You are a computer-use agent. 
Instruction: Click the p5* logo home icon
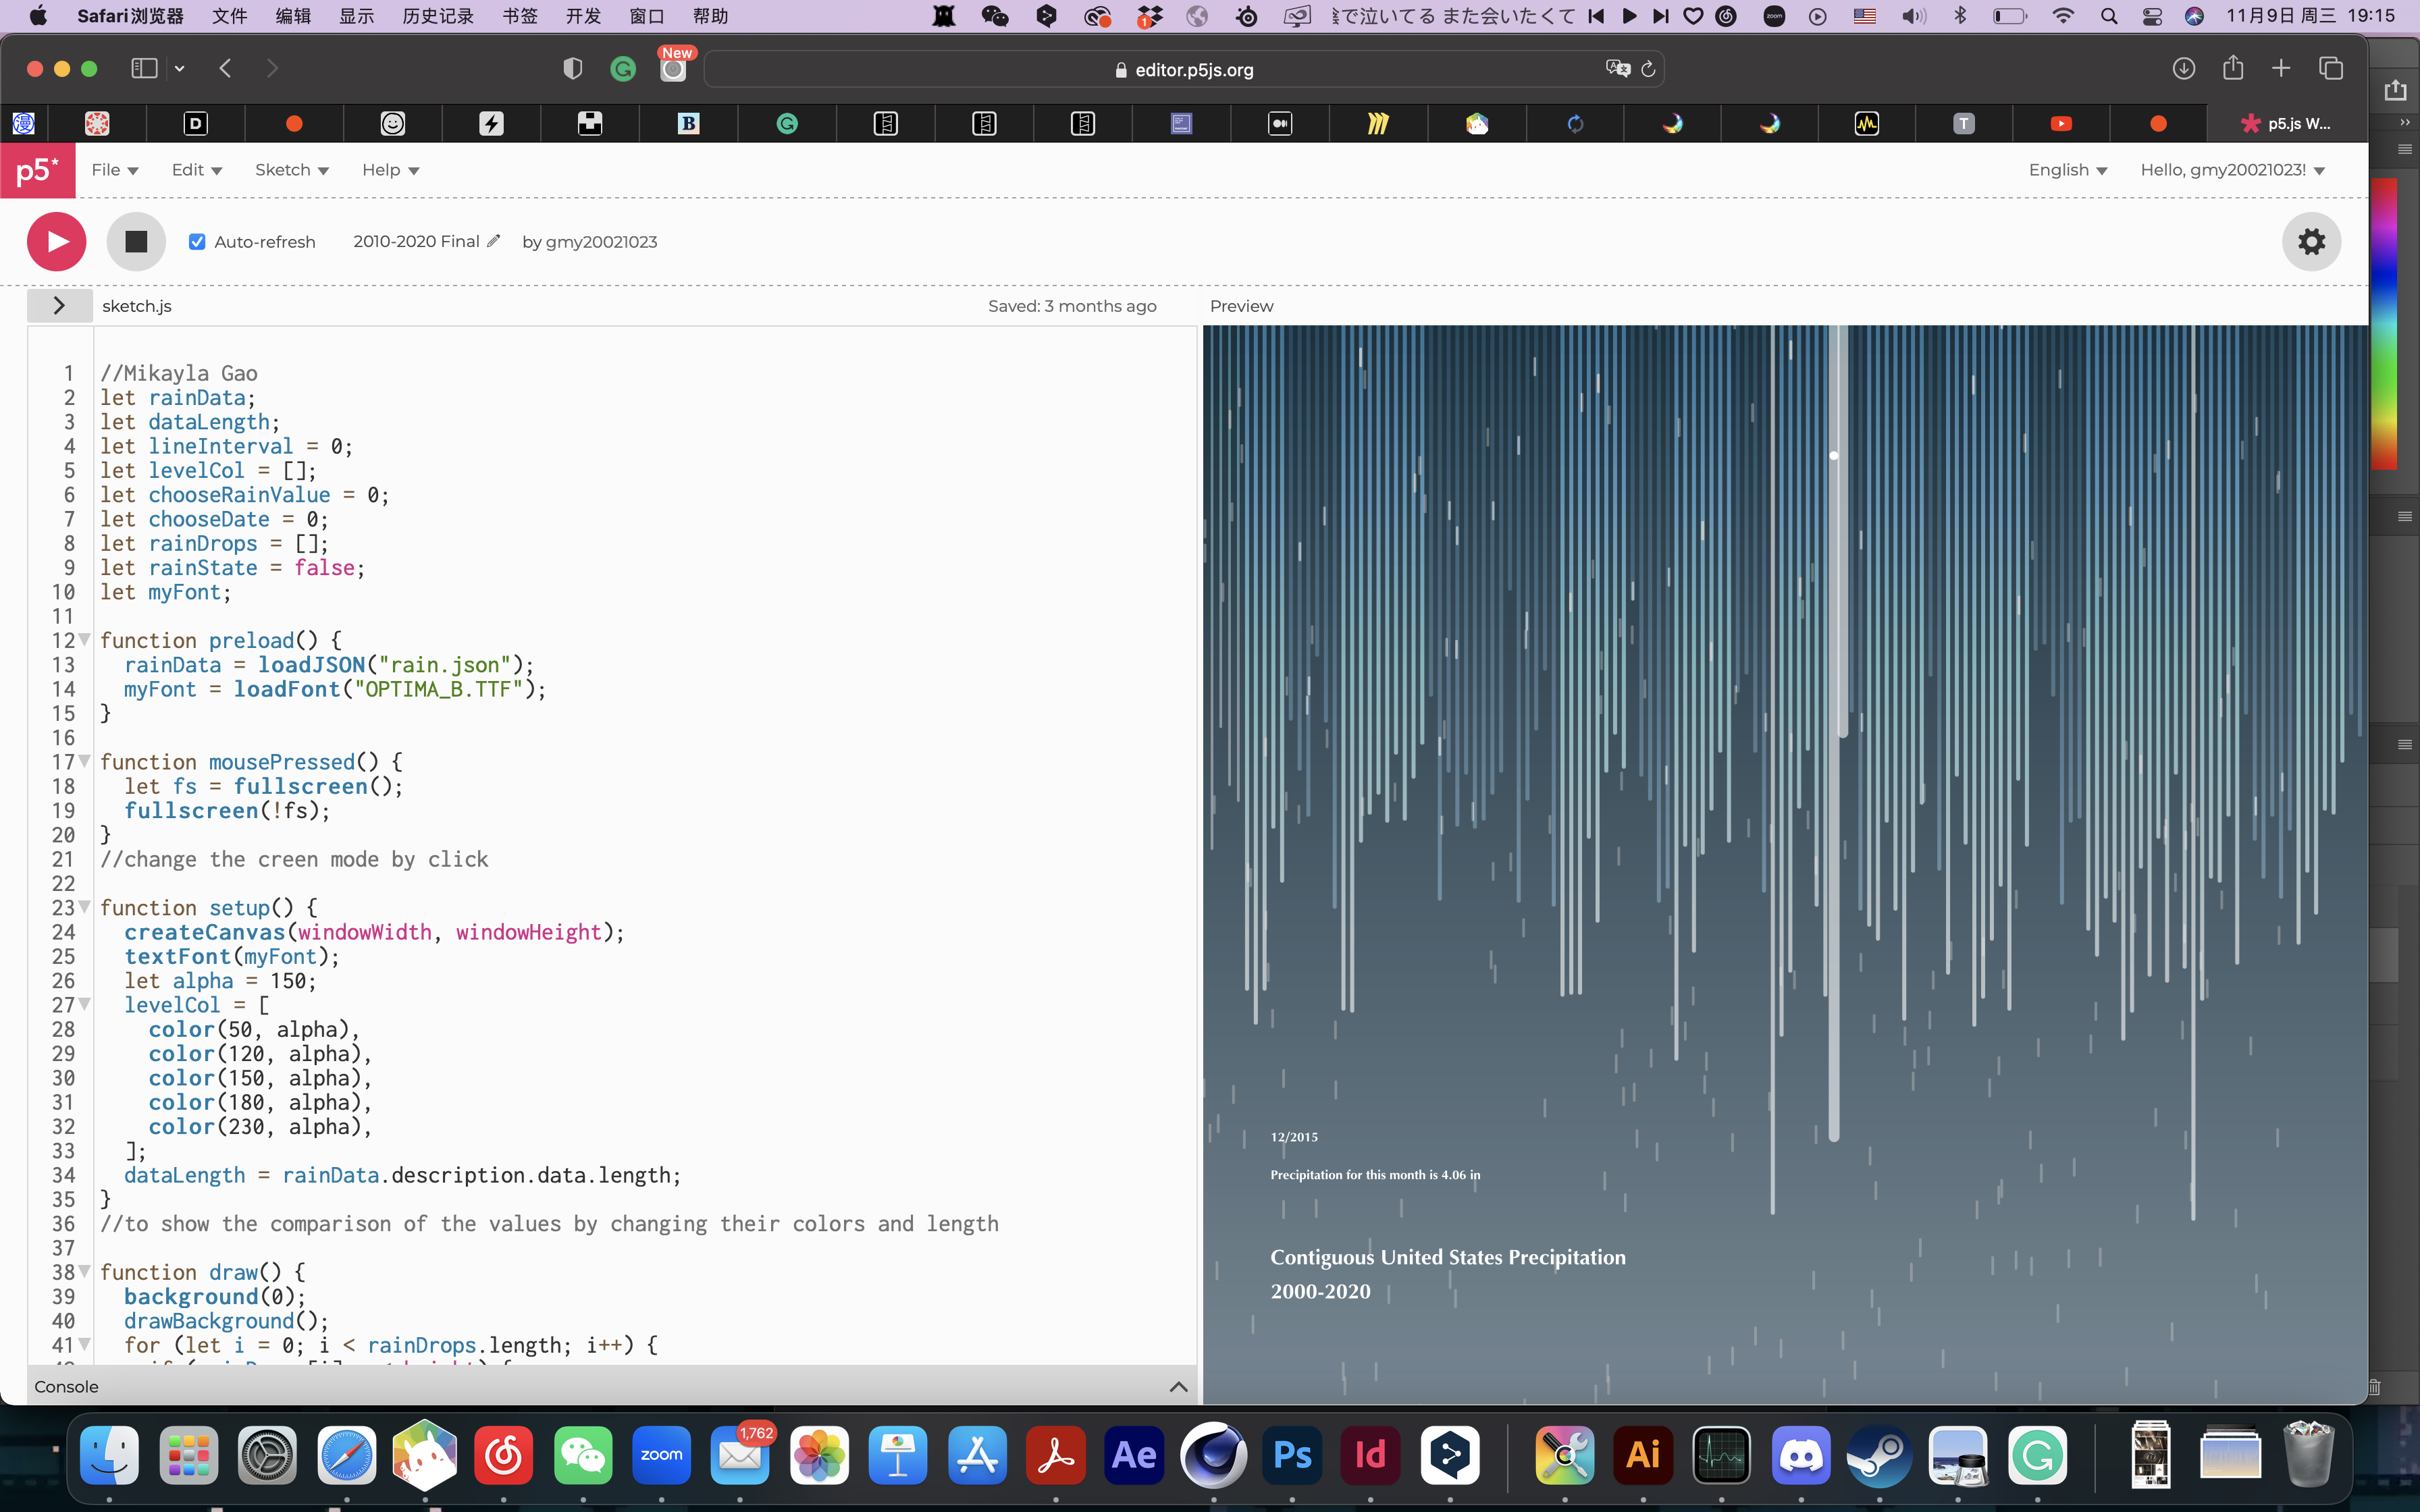(x=37, y=170)
